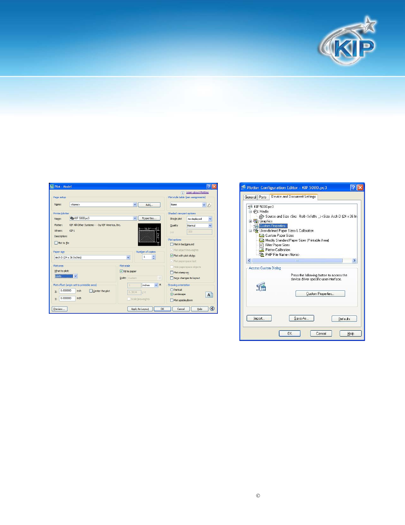Screen dimensions: 405x525
Task: Click Plotter Configuration Editor title bar icon
Action: point(244,187)
